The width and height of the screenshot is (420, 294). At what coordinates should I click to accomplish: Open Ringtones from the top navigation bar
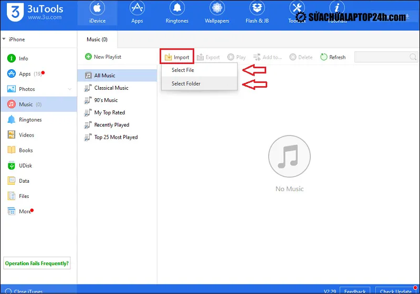point(177,13)
